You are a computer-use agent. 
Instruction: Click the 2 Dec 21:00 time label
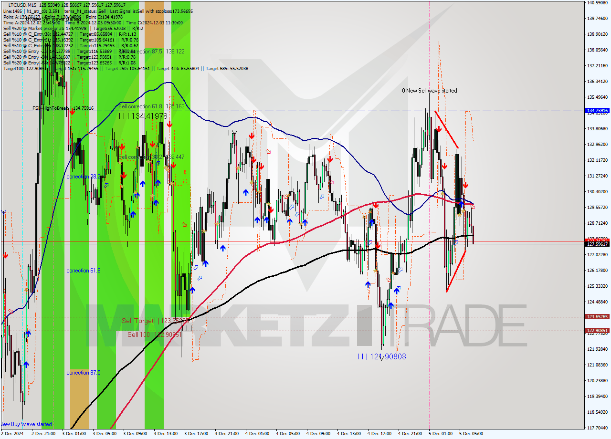44,434
